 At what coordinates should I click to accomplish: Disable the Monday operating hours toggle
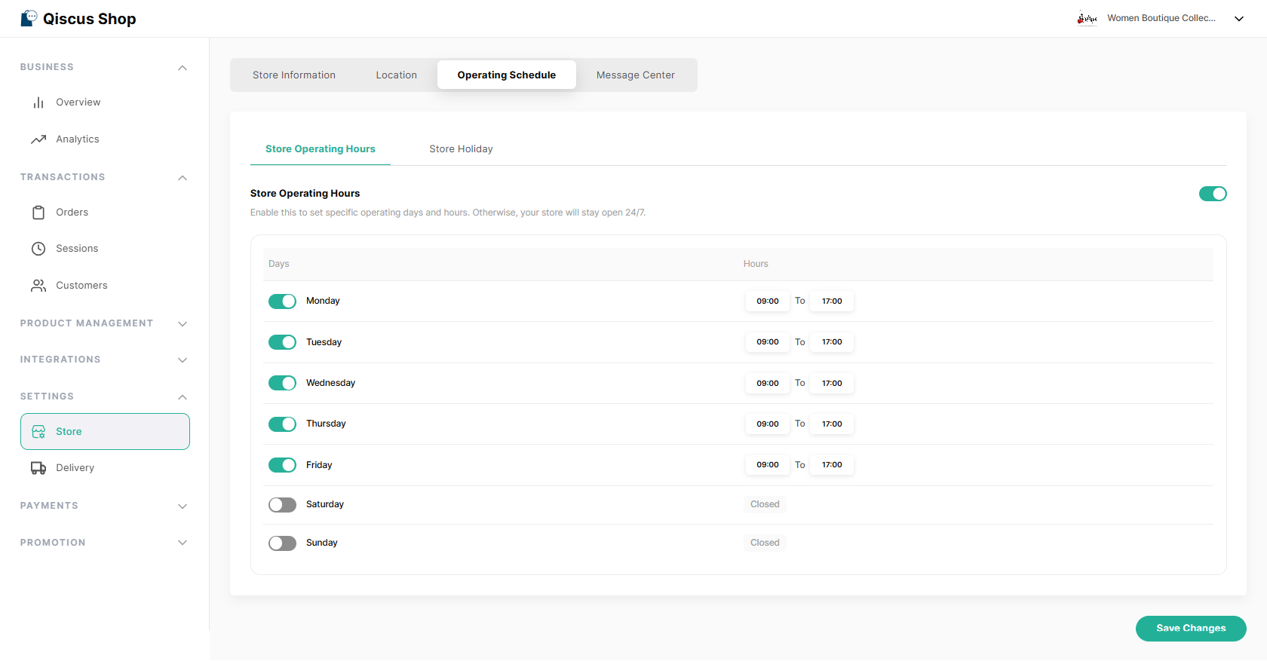(282, 301)
